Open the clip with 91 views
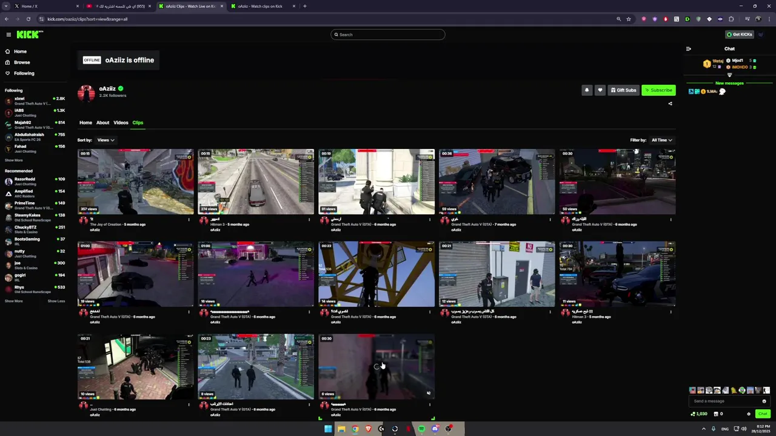 pos(376,182)
